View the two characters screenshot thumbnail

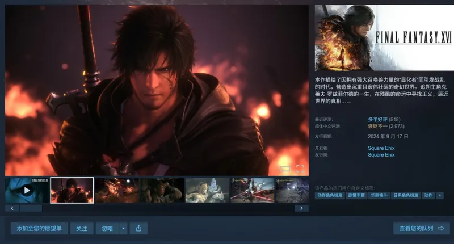(x=162, y=190)
